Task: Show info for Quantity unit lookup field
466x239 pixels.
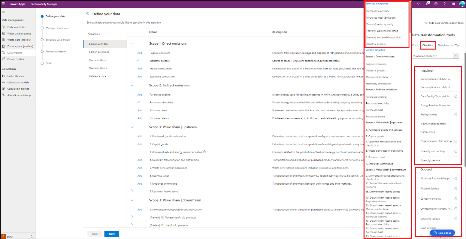Action: pyautogui.click(x=456, y=151)
